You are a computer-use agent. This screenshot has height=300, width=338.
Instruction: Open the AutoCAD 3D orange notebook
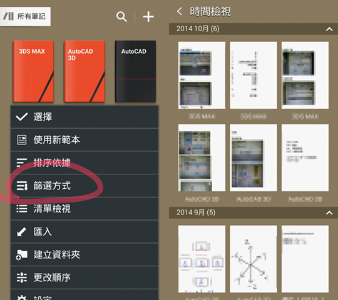coord(84,71)
